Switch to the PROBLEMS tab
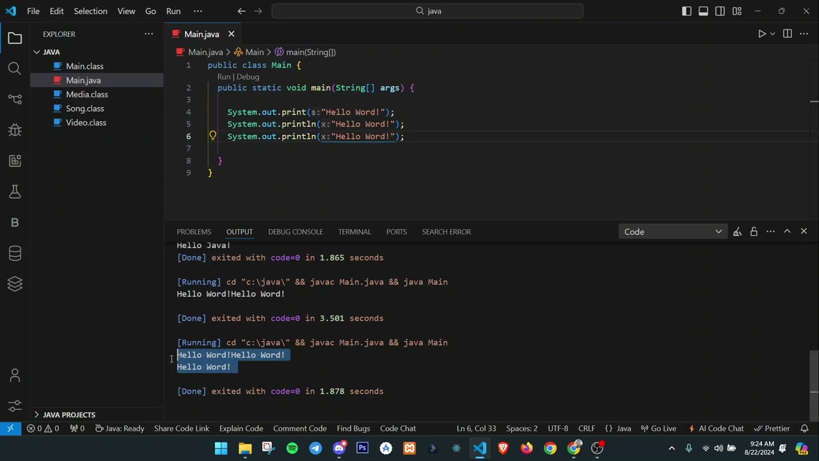Screen dimensions: 819x461 tap(194, 232)
